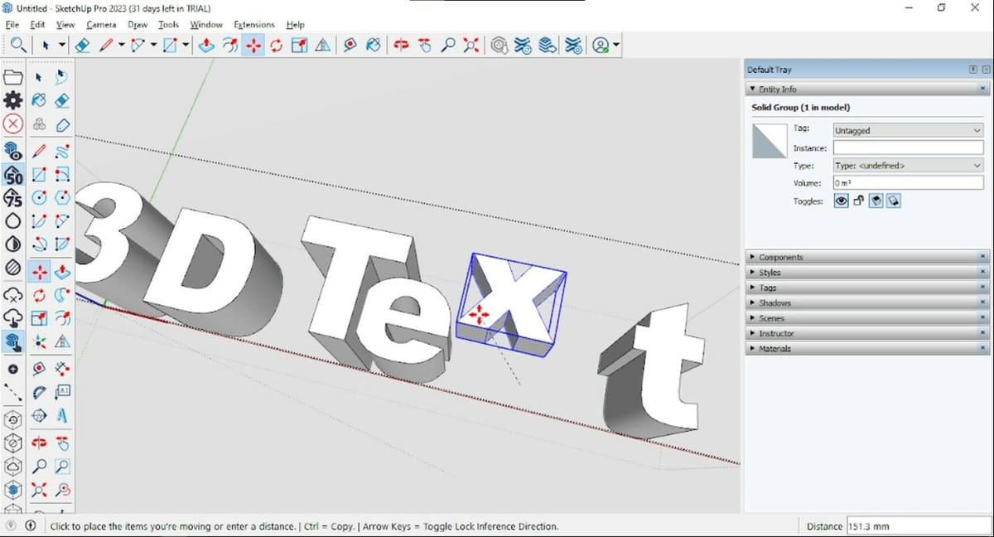Select the Protractor tool in left toolbar
This screenshot has width=994, height=537.
pyautogui.click(x=39, y=391)
